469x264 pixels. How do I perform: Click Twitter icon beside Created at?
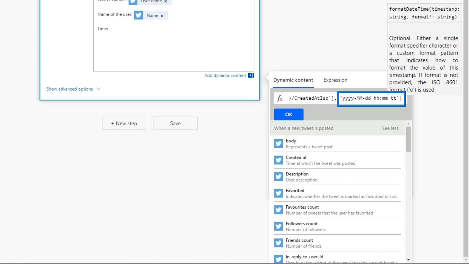[x=278, y=160]
